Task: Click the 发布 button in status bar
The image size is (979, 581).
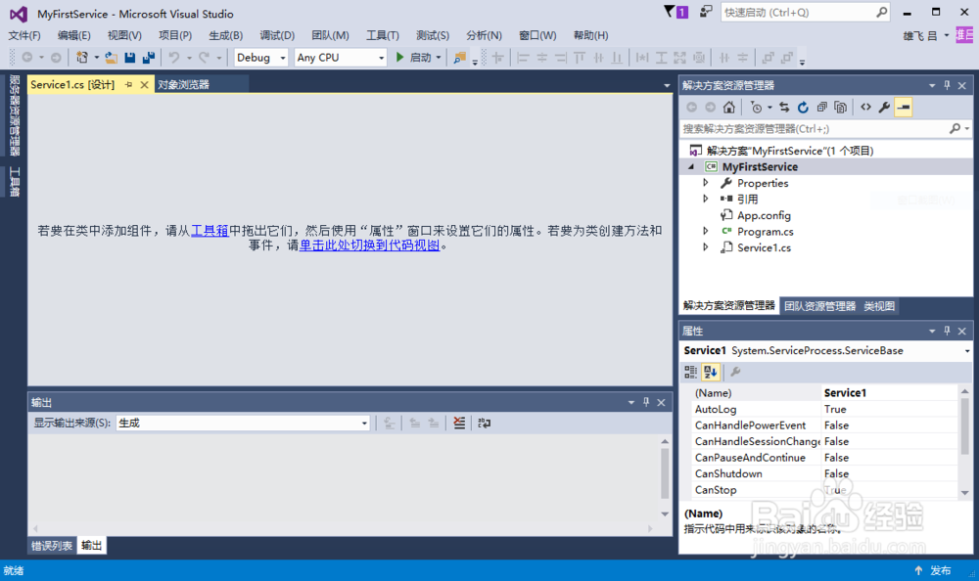Action: [940, 570]
